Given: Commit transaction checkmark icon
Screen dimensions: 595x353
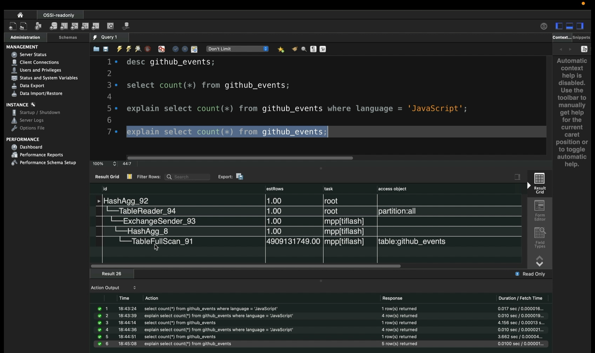Looking at the screenshot, I should (175, 49).
